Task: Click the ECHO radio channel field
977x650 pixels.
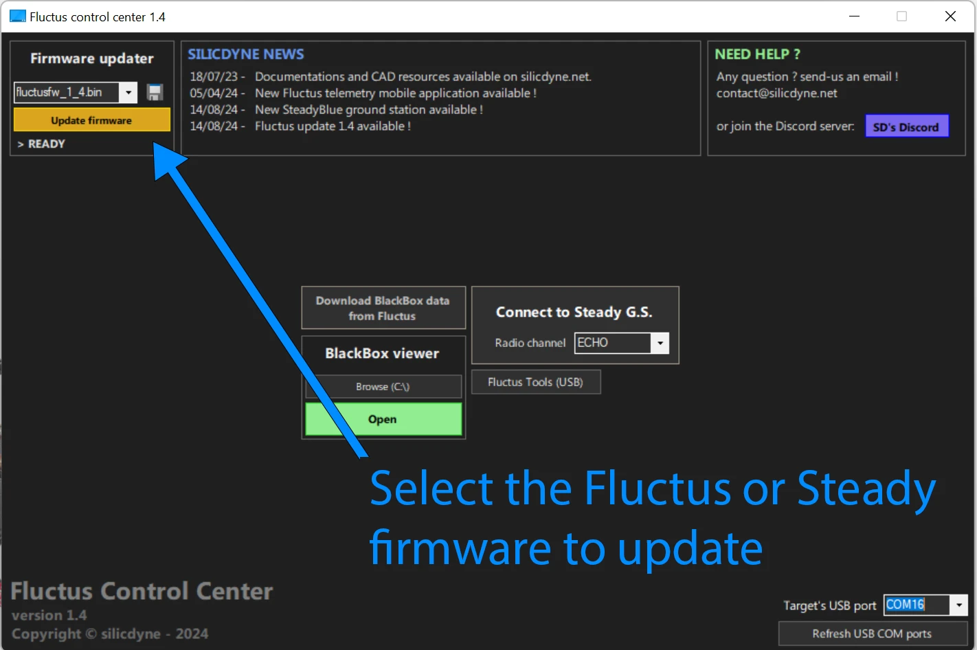Action: coord(613,343)
